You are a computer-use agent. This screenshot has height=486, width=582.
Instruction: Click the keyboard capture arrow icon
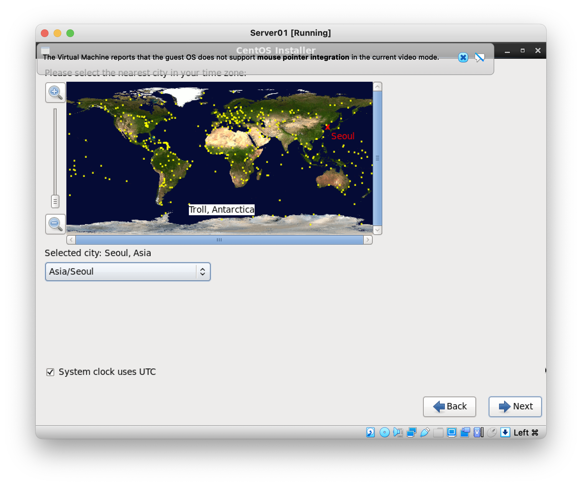point(505,432)
